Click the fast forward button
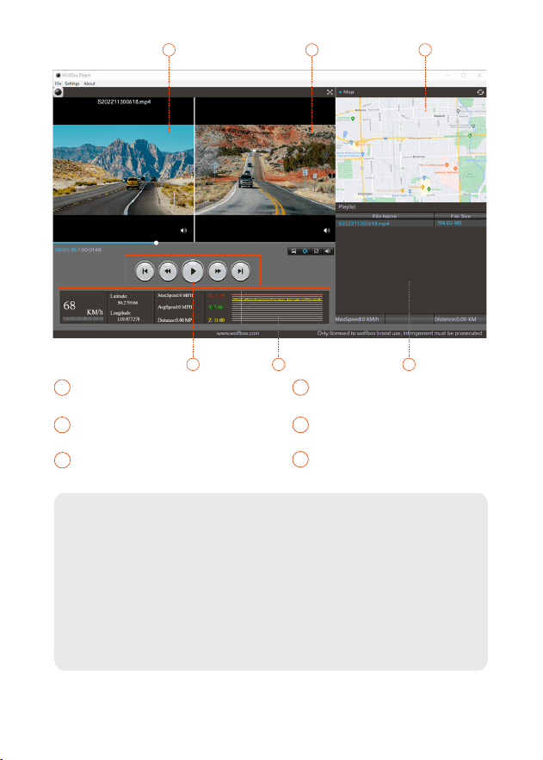 [x=218, y=271]
